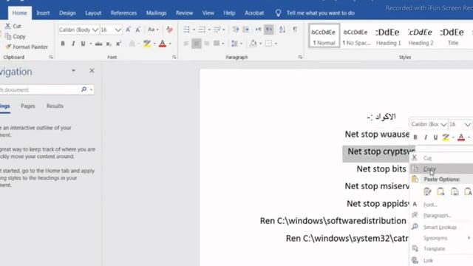This screenshot has height=266, width=473.
Task: Open the Font dialog launcher
Action: (174, 57)
